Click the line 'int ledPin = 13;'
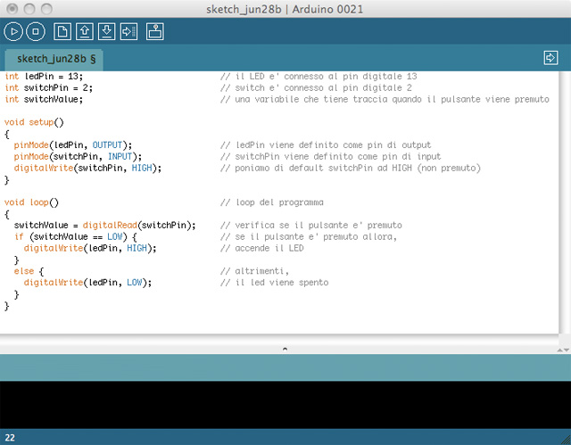Image resolution: width=571 pixels, height=445 pixels. (44, 76)
